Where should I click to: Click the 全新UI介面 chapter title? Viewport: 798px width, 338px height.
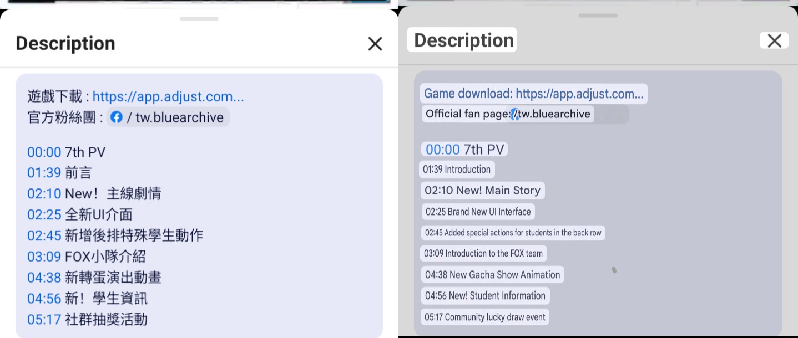tap(98, 215)
